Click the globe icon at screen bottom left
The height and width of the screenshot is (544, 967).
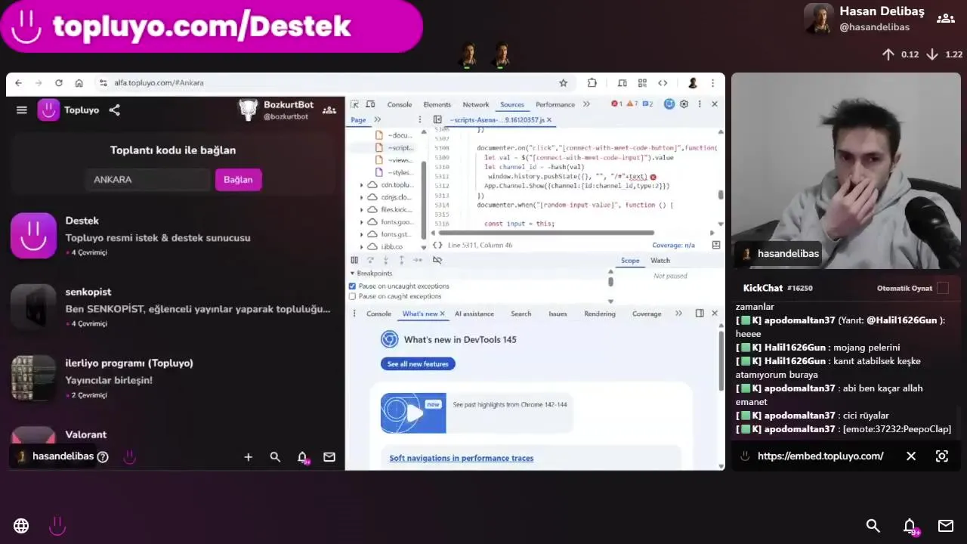[21, 526]
